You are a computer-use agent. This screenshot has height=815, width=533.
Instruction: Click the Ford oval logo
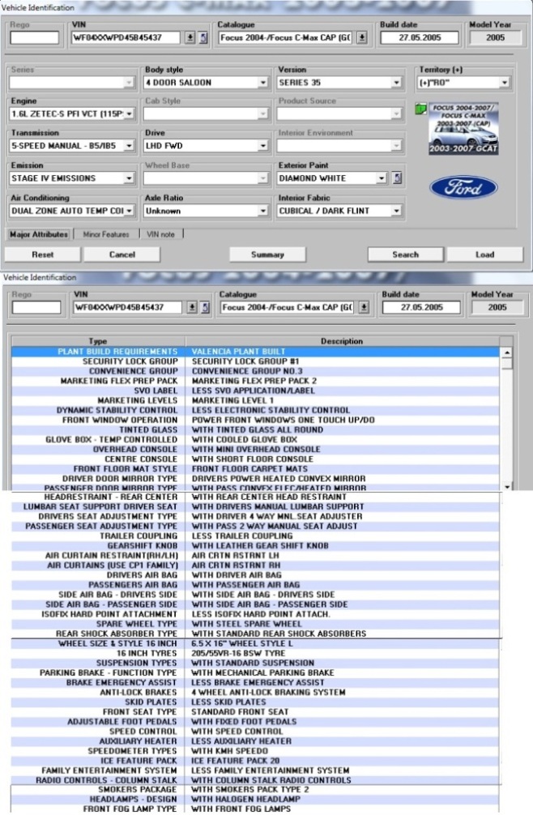point(457,187)
